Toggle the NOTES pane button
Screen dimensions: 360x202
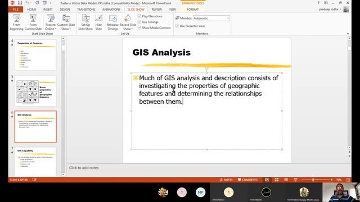226,180
